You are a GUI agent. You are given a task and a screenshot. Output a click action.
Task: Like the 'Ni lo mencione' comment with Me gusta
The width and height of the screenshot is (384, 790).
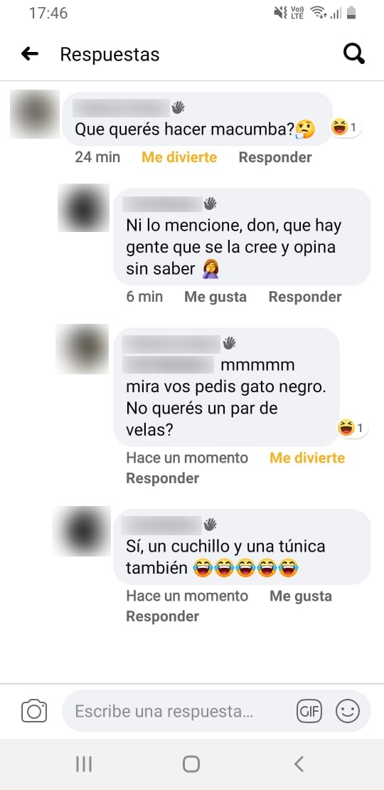coord(215,297)
